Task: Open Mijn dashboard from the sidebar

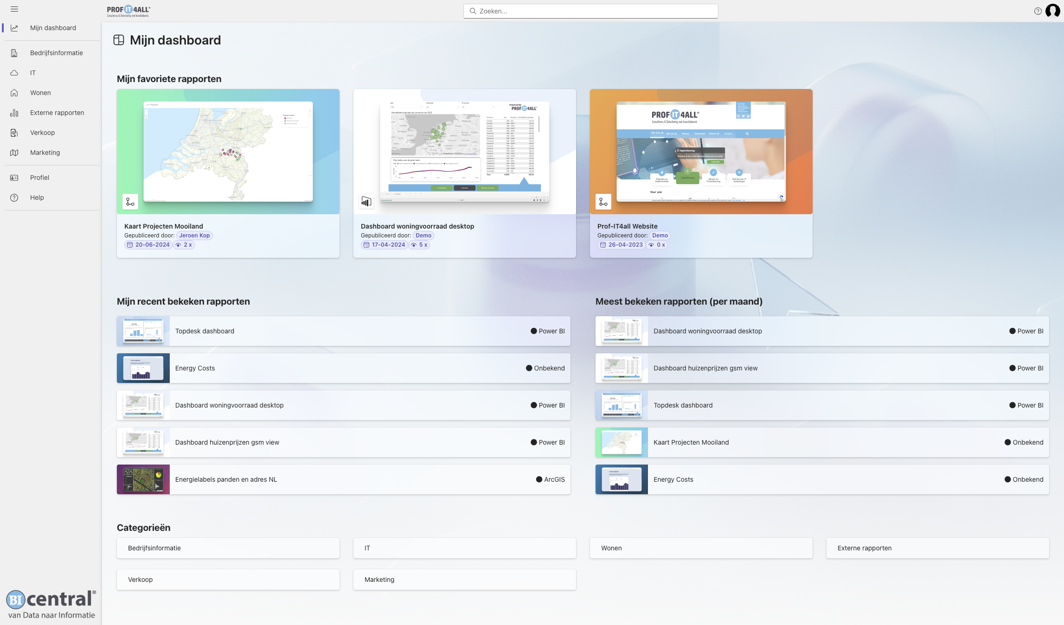Action: pyautogui.click(x=53, y=28)
